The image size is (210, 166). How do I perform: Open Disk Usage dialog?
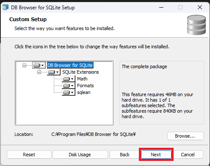pos(80,155)
